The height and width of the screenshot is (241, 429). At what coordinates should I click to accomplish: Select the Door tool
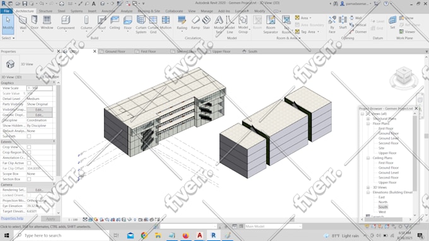35,23
